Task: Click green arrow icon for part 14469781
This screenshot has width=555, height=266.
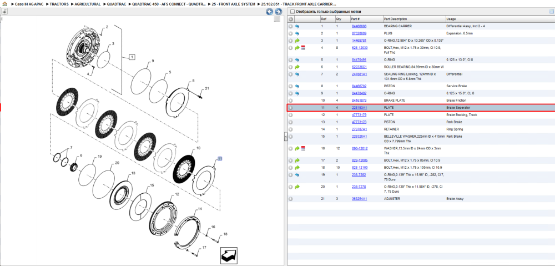Action: [297, 41]
